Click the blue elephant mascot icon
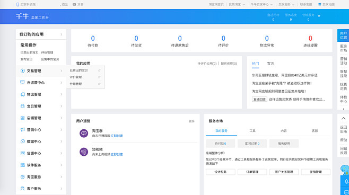 [x=345, y=170]
